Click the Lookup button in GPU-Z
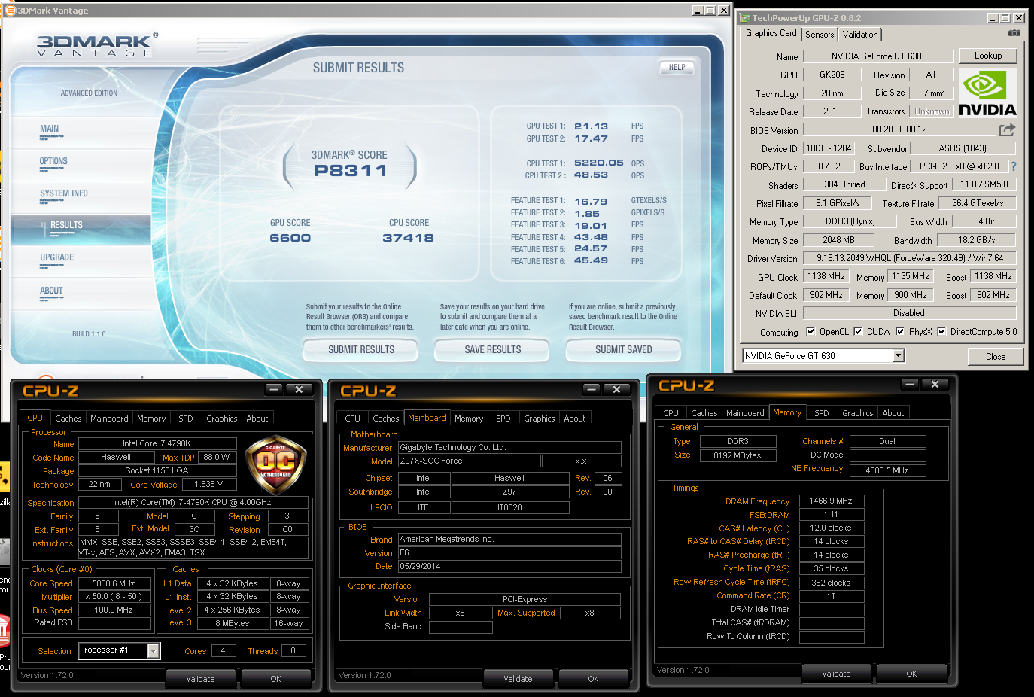 pyautogui.click(x=988, y=56)
